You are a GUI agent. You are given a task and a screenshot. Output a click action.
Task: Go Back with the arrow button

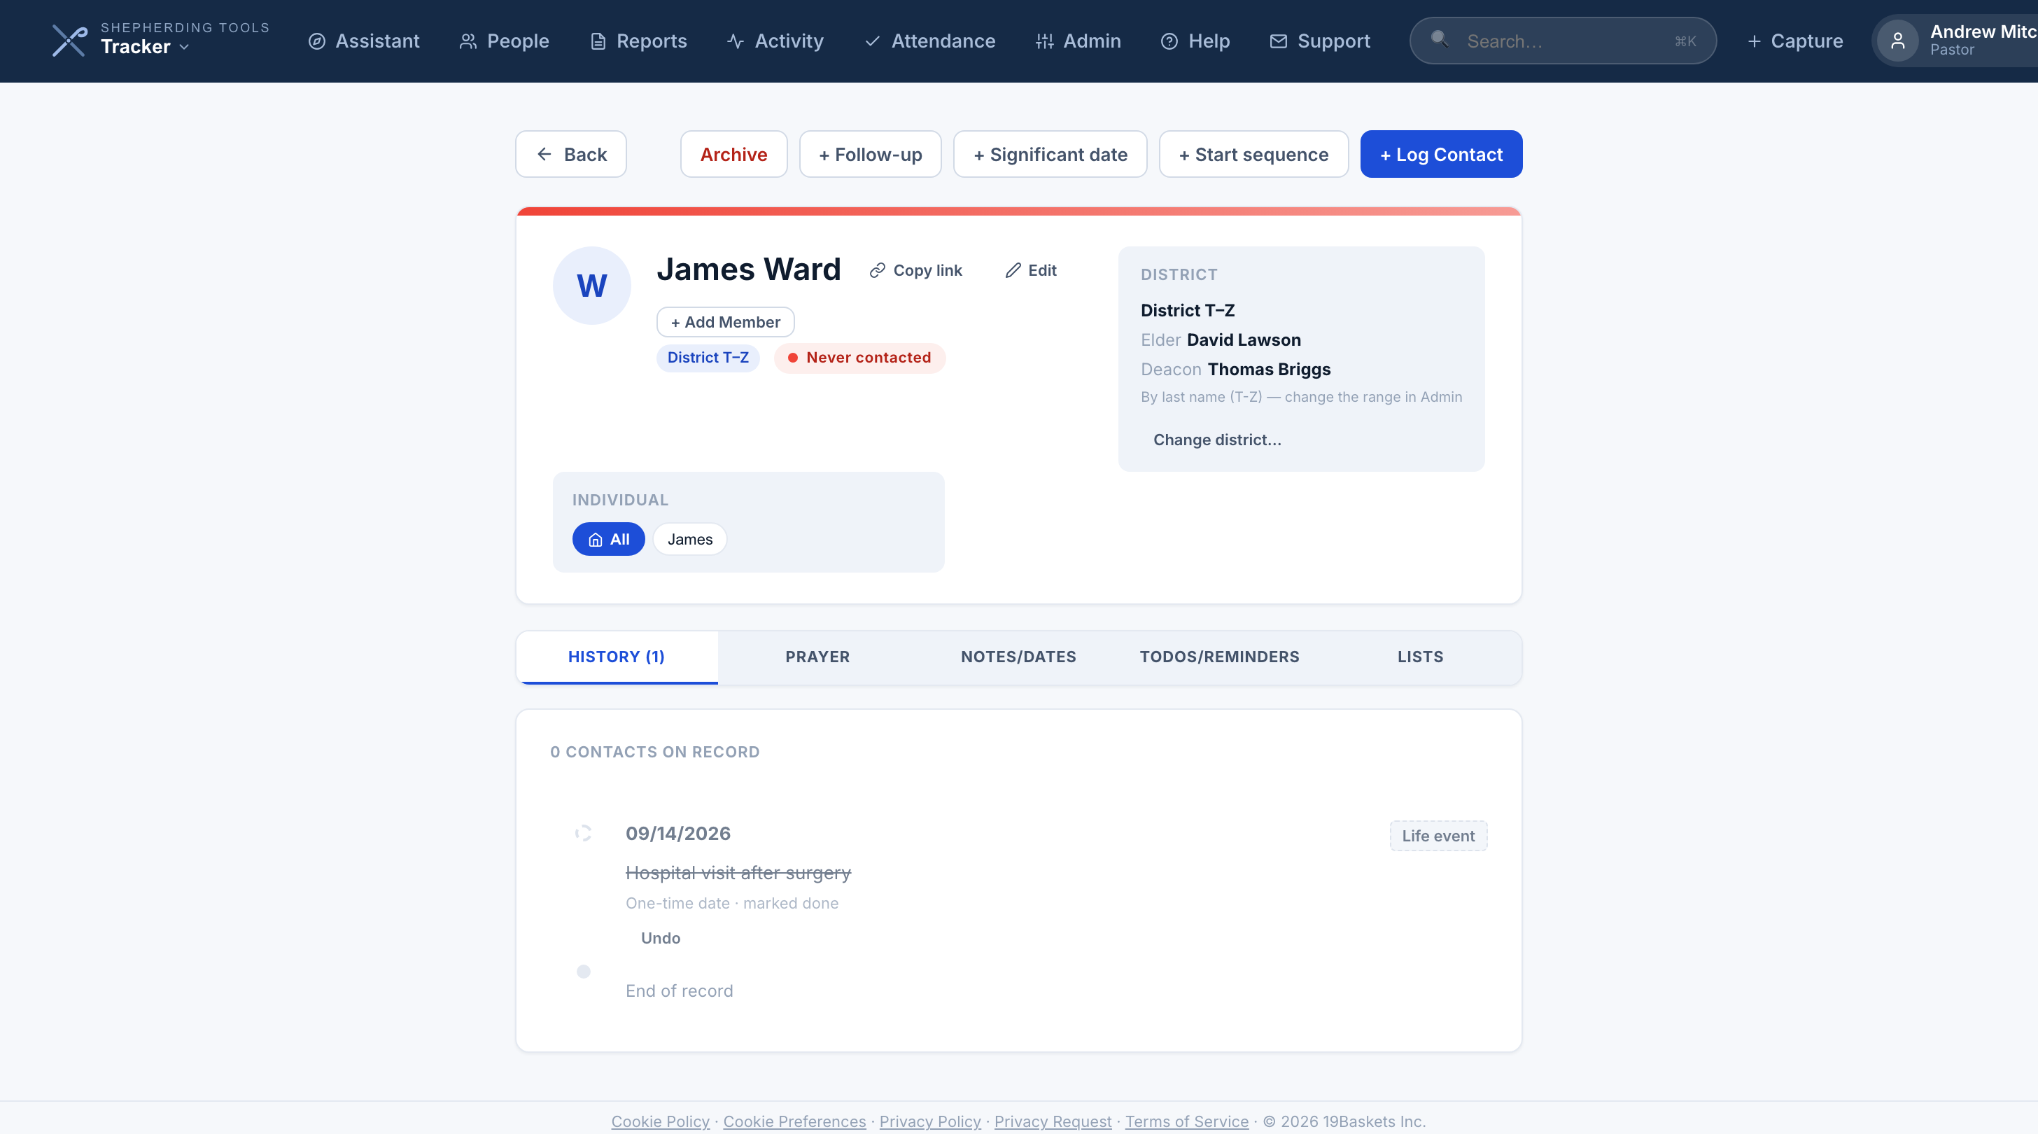pos(570,154)
